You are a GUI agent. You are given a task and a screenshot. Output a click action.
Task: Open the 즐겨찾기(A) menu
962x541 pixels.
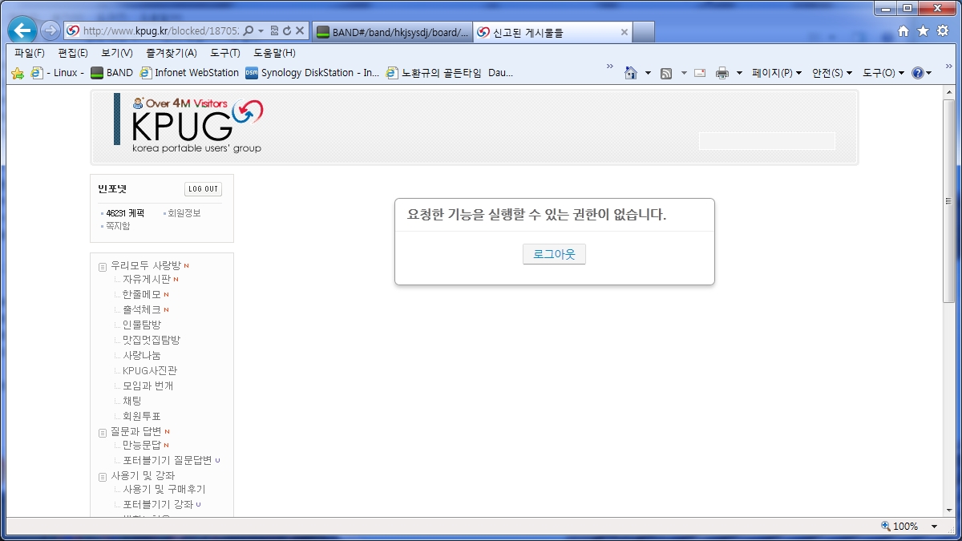pyautogui.click(x=172, y=53)
